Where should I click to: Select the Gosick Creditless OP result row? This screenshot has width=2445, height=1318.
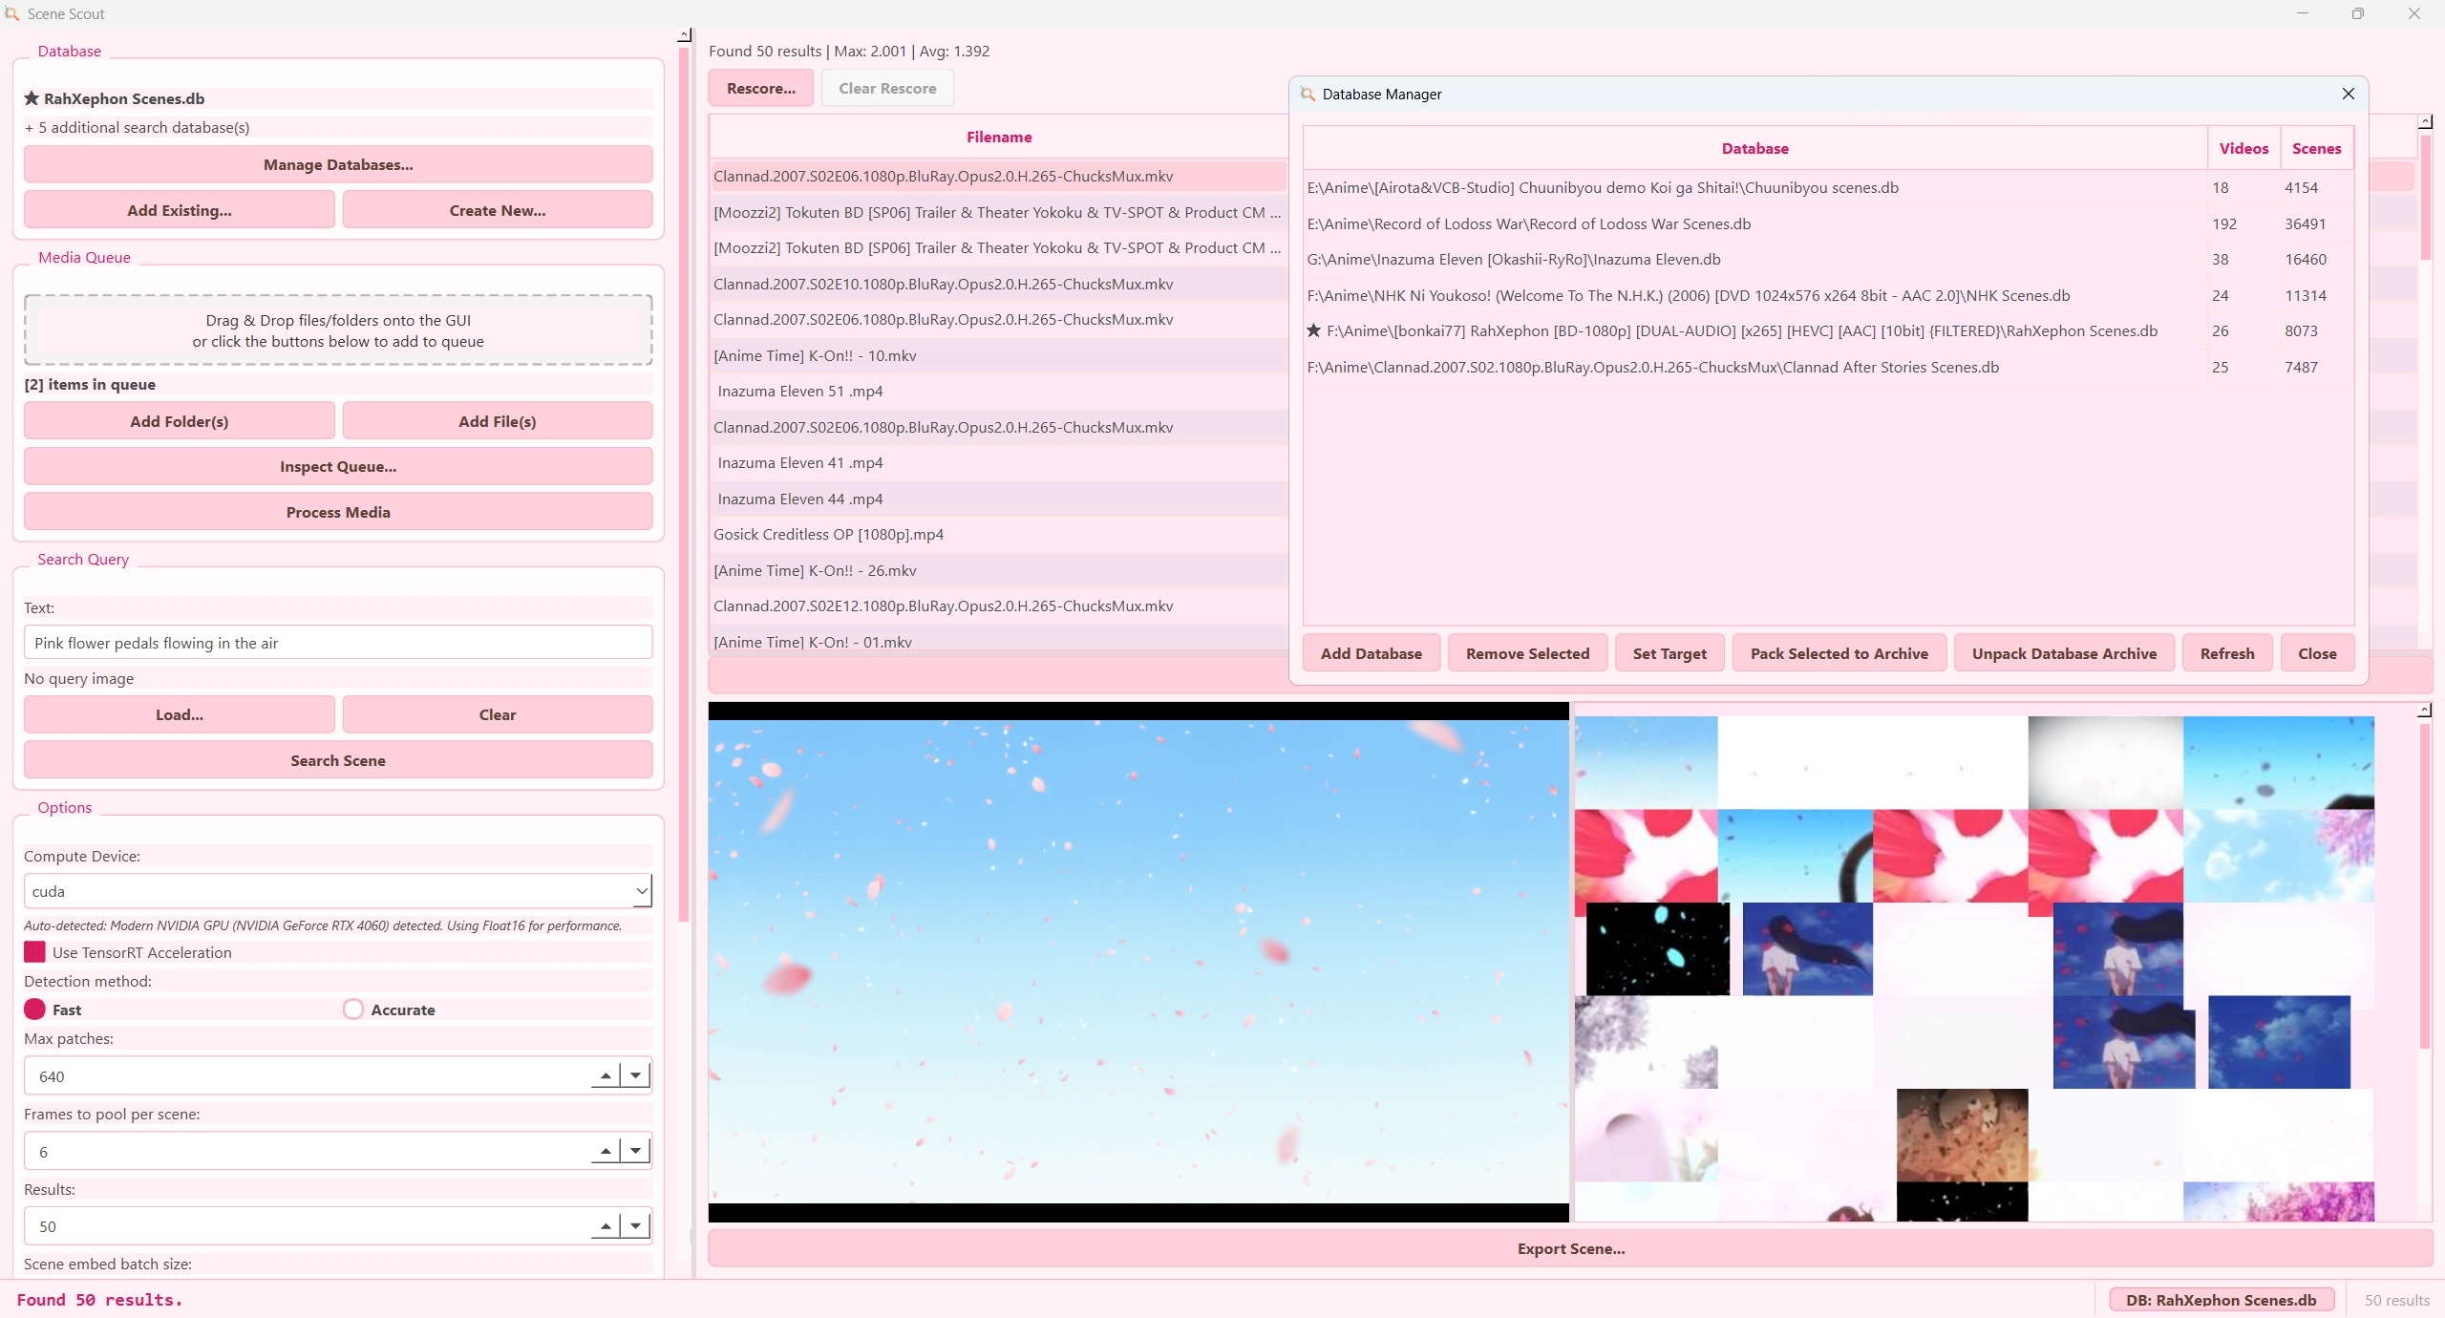(999, 535)
